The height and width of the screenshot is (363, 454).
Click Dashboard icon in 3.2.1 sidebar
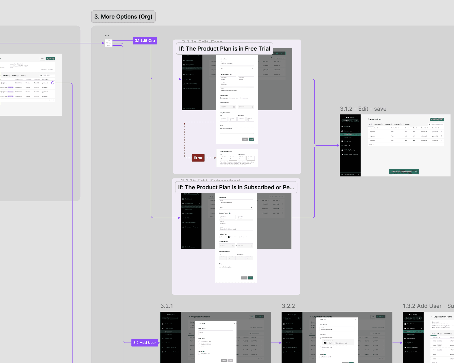163,324
